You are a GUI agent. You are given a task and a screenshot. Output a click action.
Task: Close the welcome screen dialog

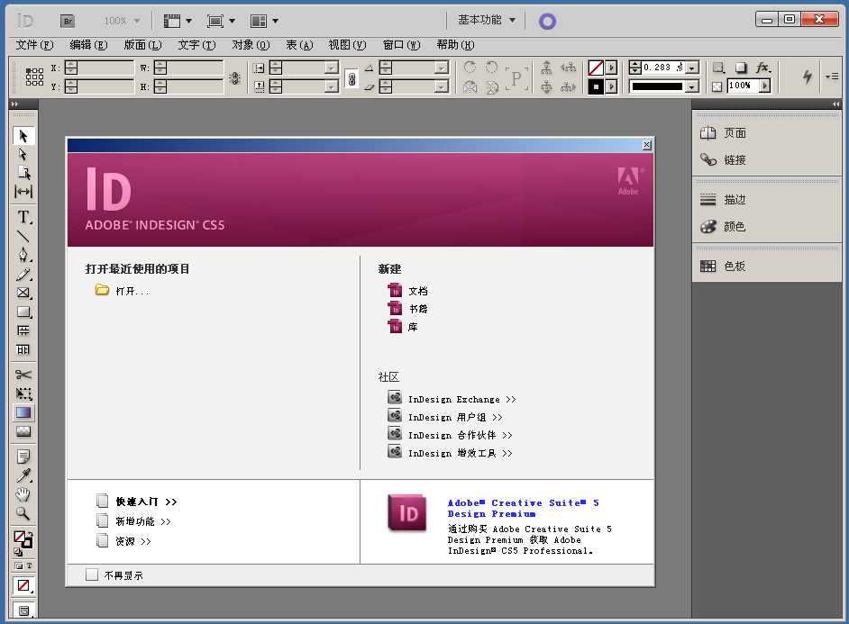click(x=646, y=145)
